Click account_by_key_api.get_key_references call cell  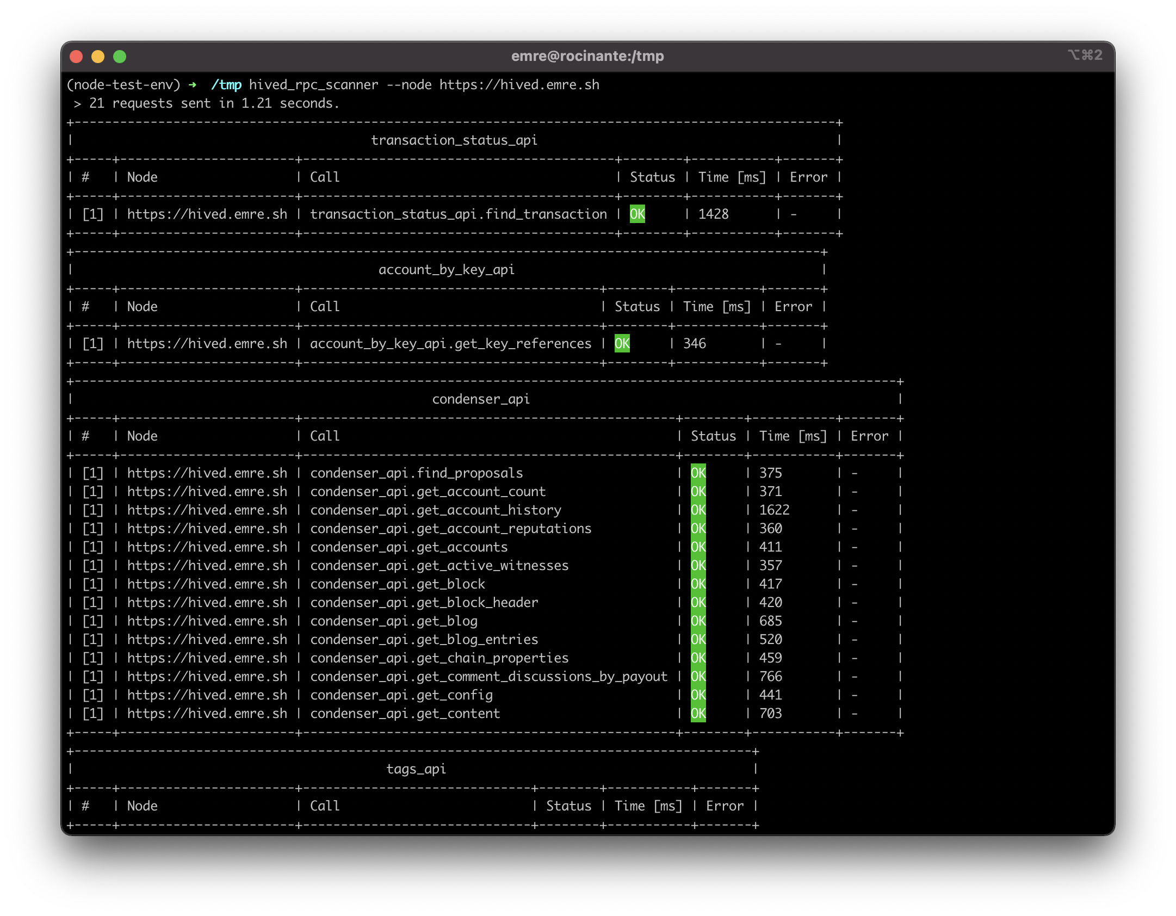(451, 344)
